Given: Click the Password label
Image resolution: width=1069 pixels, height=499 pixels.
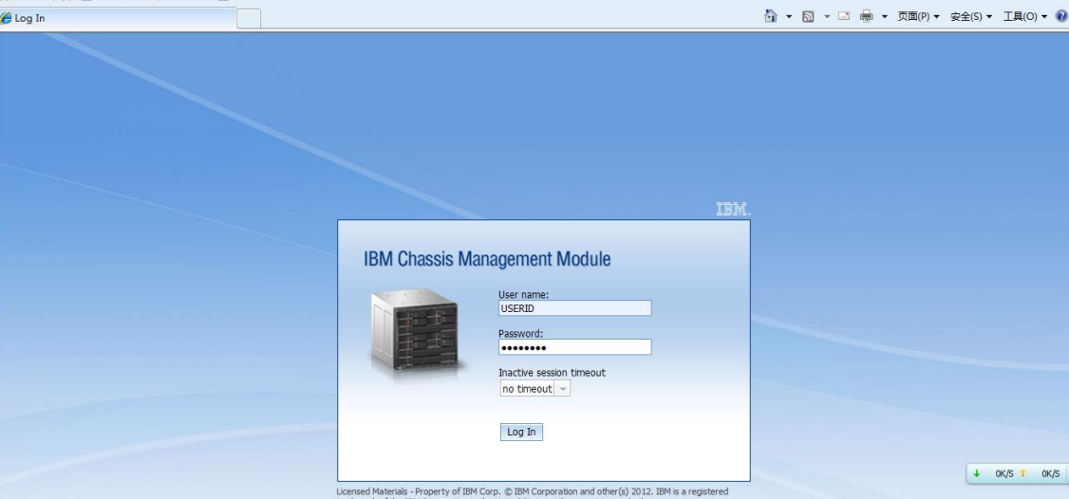Looking at the screenshot, I should (x=520, y=333).
